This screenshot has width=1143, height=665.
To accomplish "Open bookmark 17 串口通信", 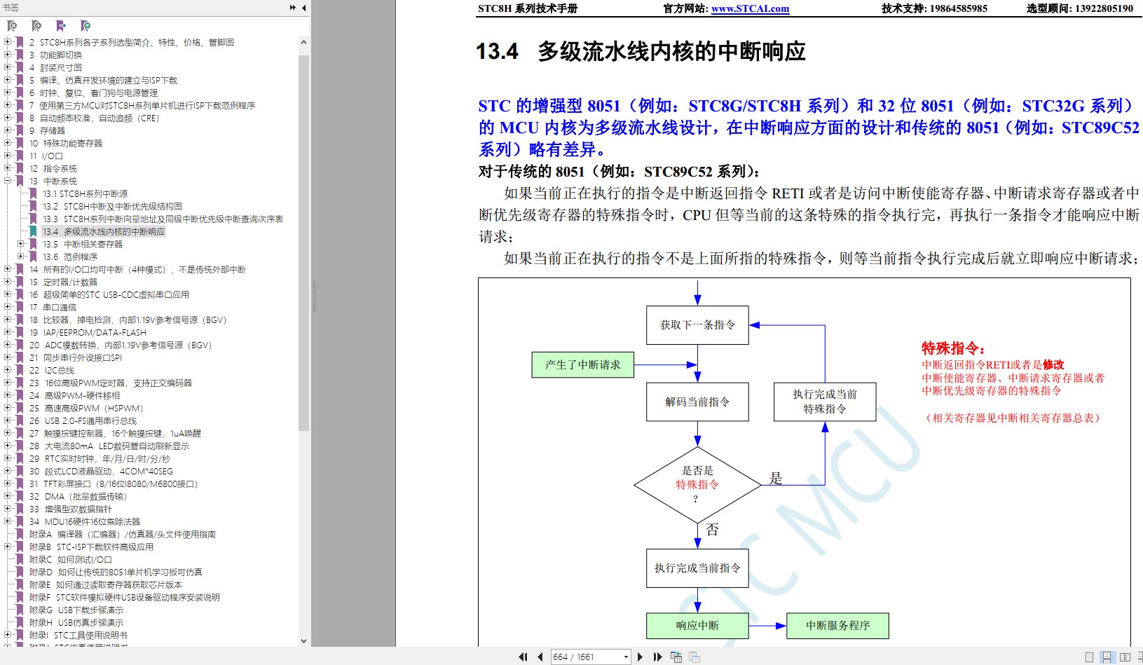I will pos(53,307).
